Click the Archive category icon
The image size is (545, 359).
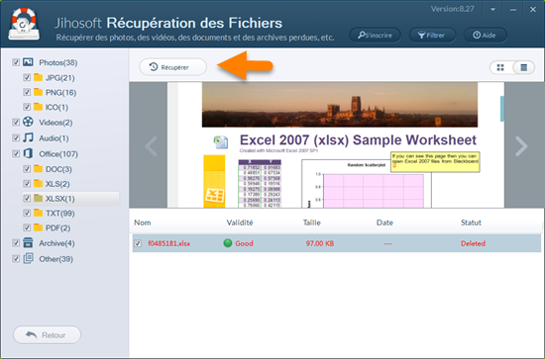point(28,243)
